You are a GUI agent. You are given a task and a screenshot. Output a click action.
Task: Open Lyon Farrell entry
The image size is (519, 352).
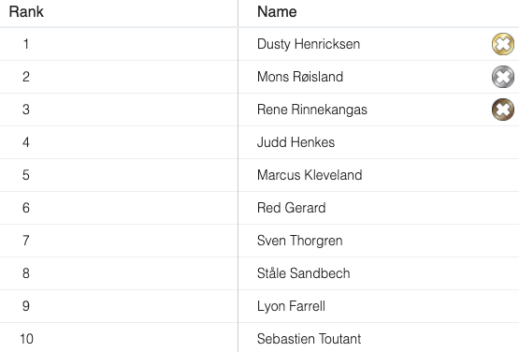click(x=291, y=306)
